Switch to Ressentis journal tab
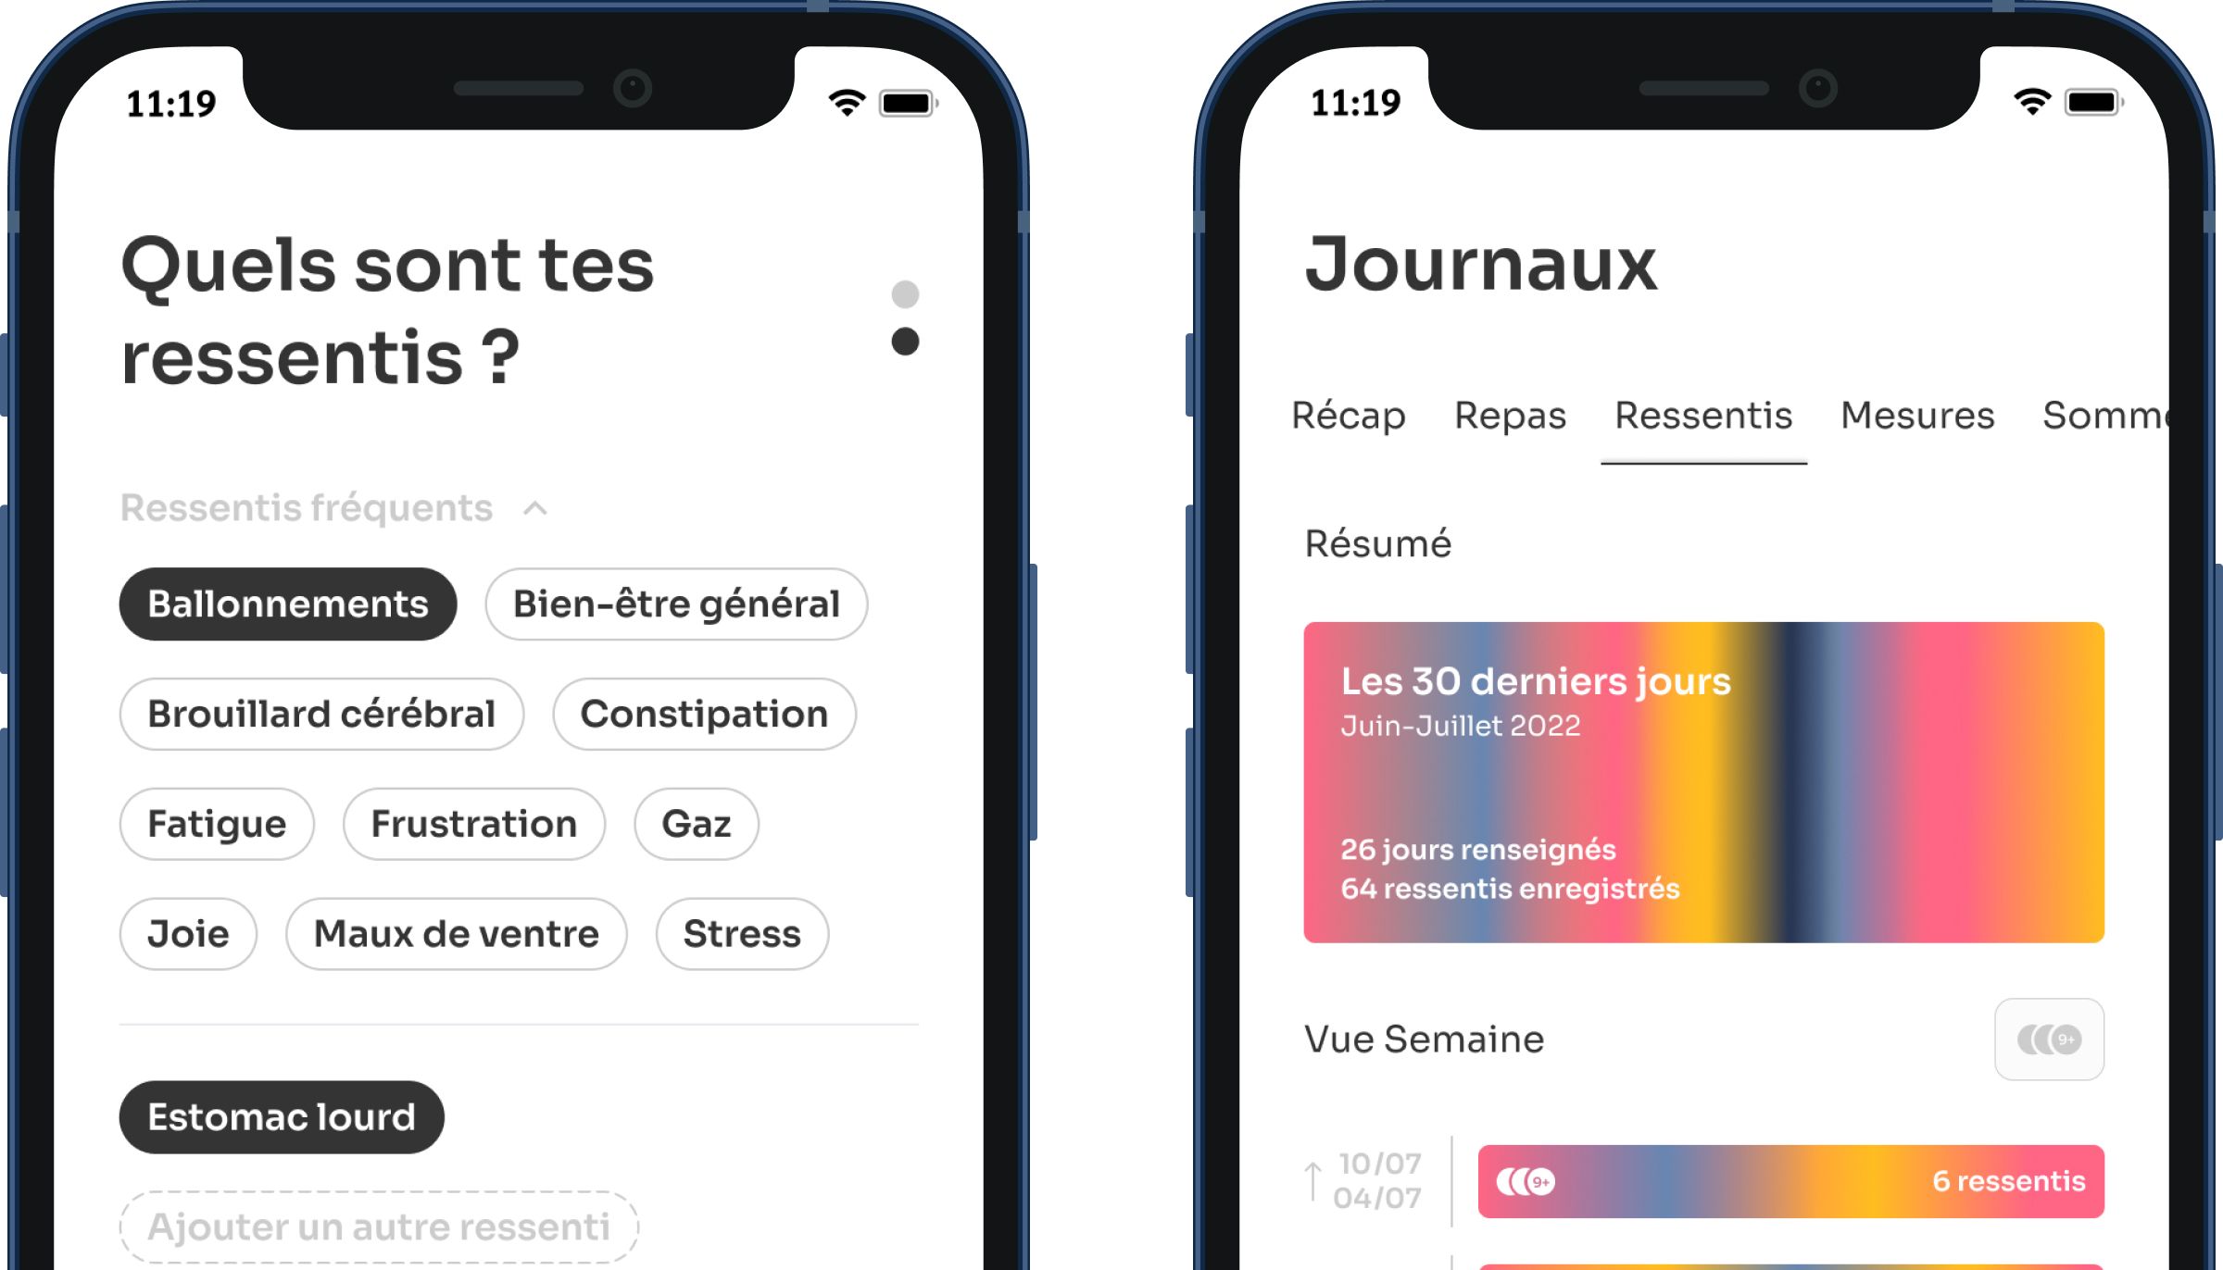 point(1704,416)
